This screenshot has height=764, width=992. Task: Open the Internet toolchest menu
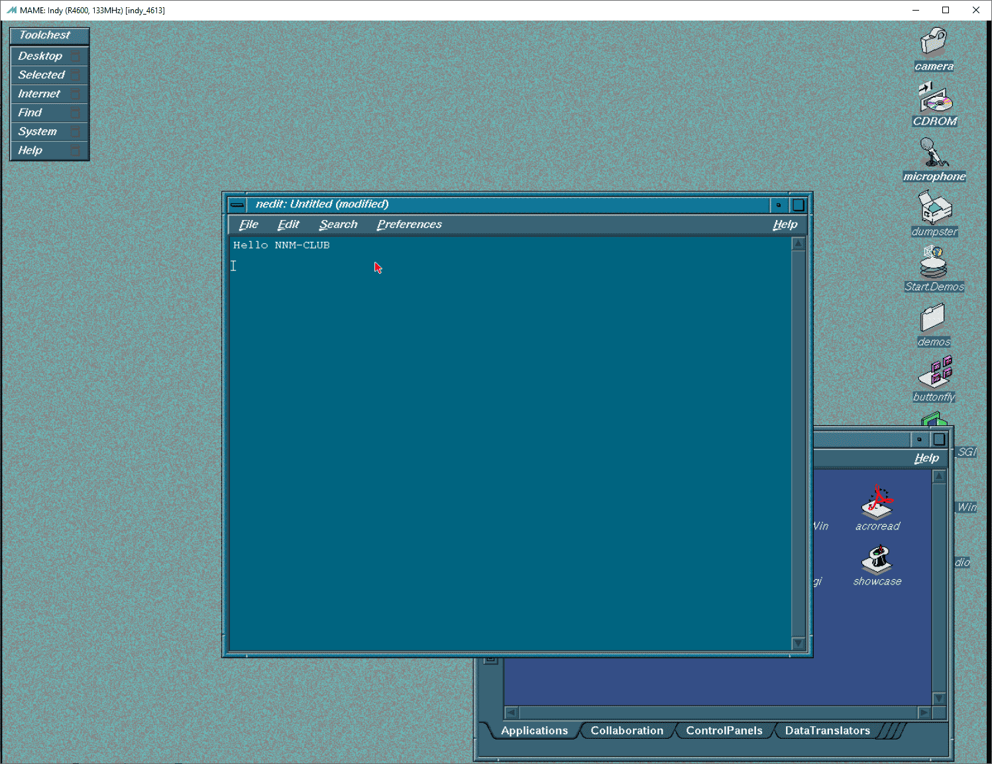(50, 94)
